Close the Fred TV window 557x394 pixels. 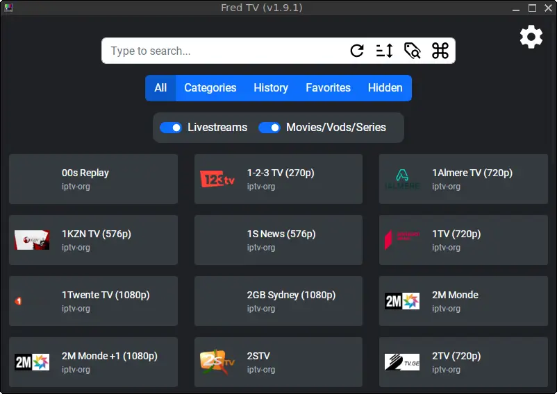click(548, 8)
